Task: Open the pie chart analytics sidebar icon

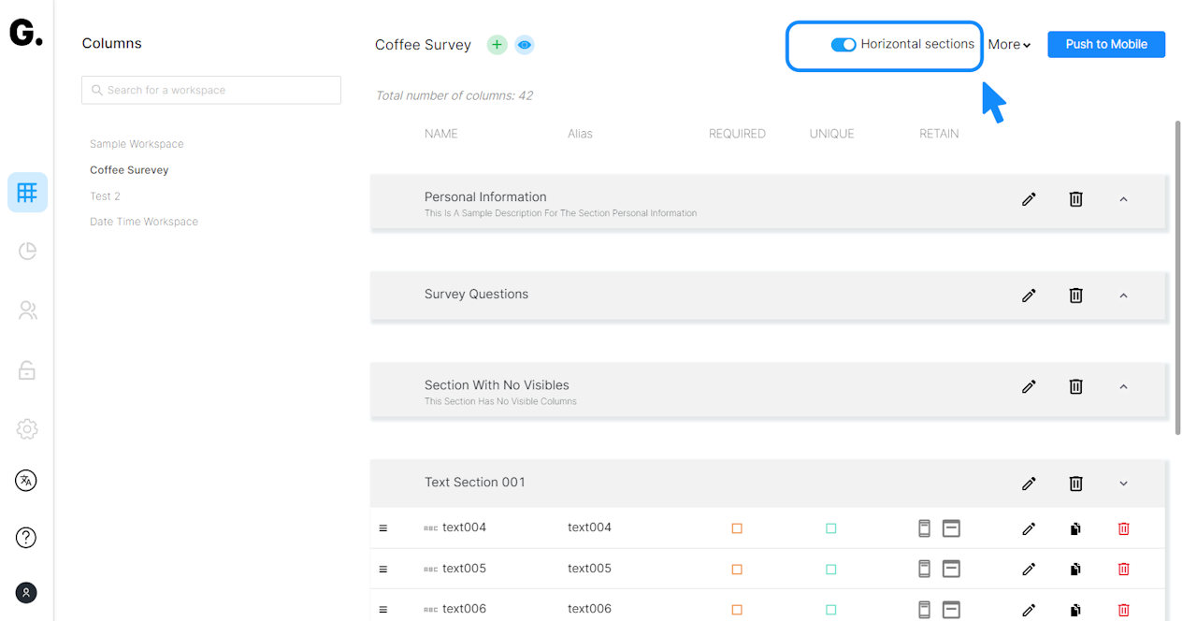Action: tap(27, 251)
